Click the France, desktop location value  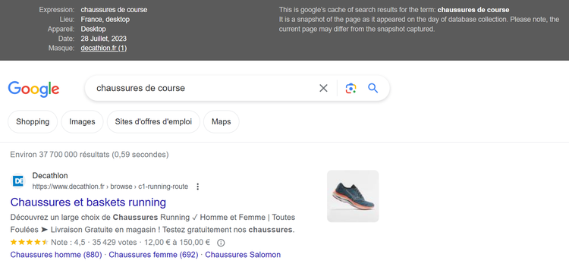pos(105,20)
